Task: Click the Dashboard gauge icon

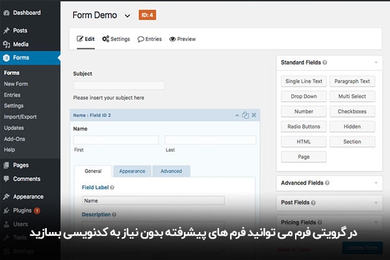Action: pyautogui.click(x=6, y=13)
